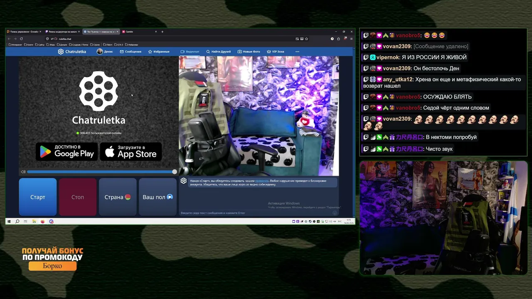Click the РУС language indicator in tray
The height and width of the screenshot is (299, 532).
tap(340, 221)
